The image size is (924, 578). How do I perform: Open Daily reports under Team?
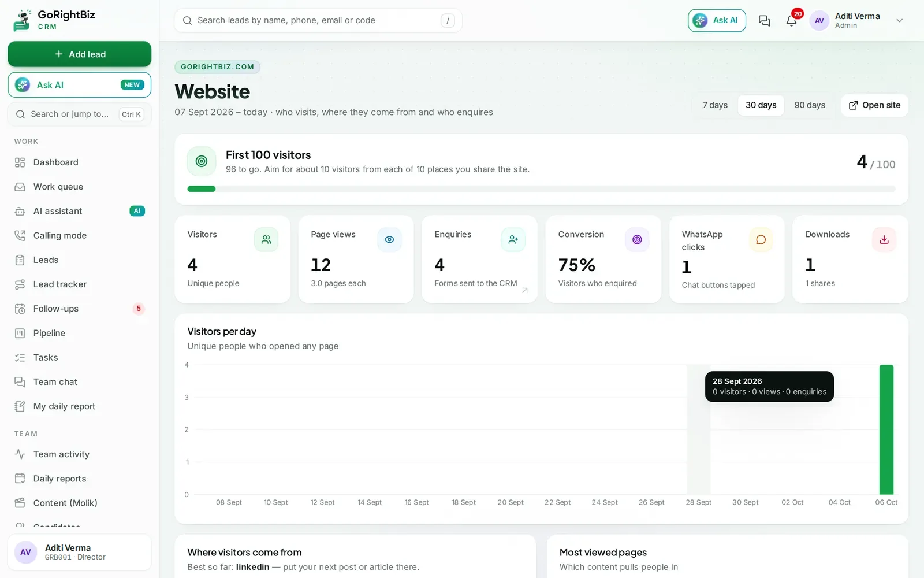click(x=79, y=479)
